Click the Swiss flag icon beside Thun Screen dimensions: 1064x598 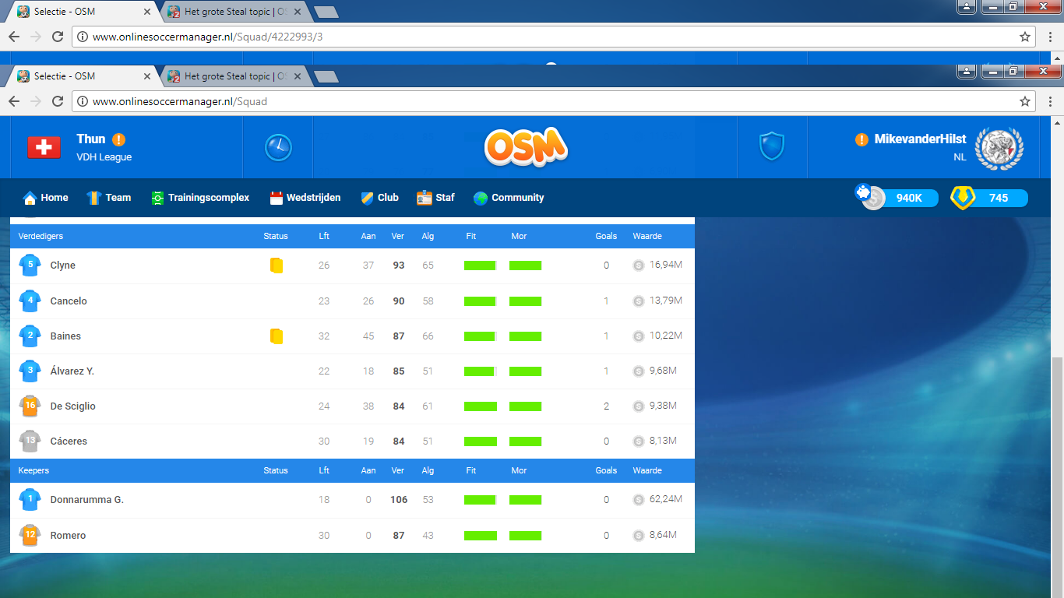[x=44, y=147]
